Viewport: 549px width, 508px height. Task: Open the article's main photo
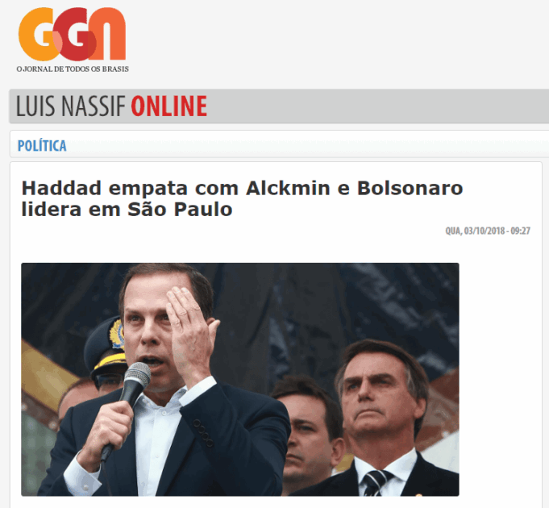coord(240,380)
